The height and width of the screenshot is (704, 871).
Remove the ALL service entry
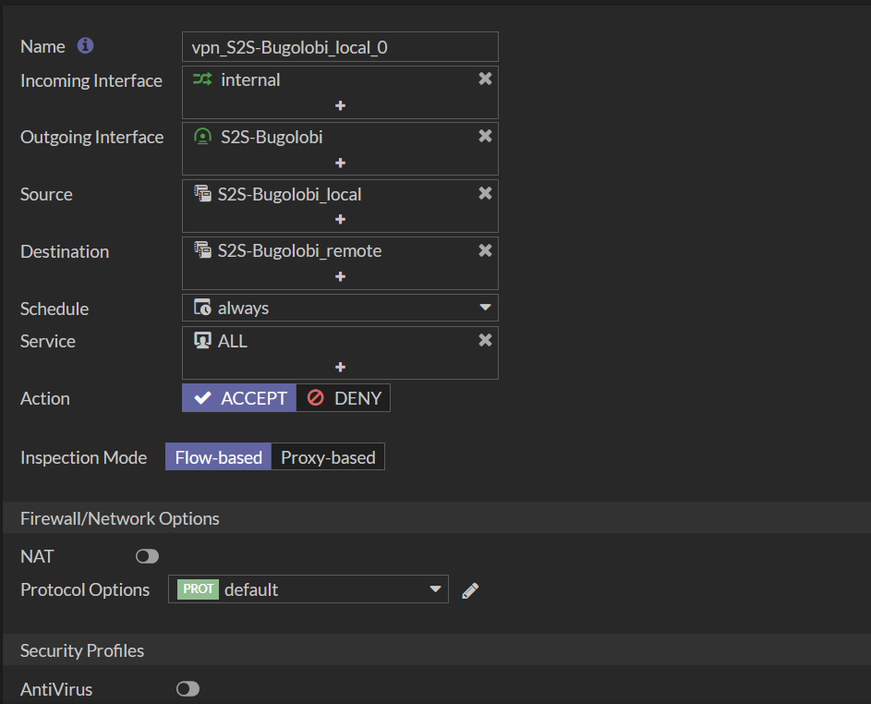pos(485,341)
